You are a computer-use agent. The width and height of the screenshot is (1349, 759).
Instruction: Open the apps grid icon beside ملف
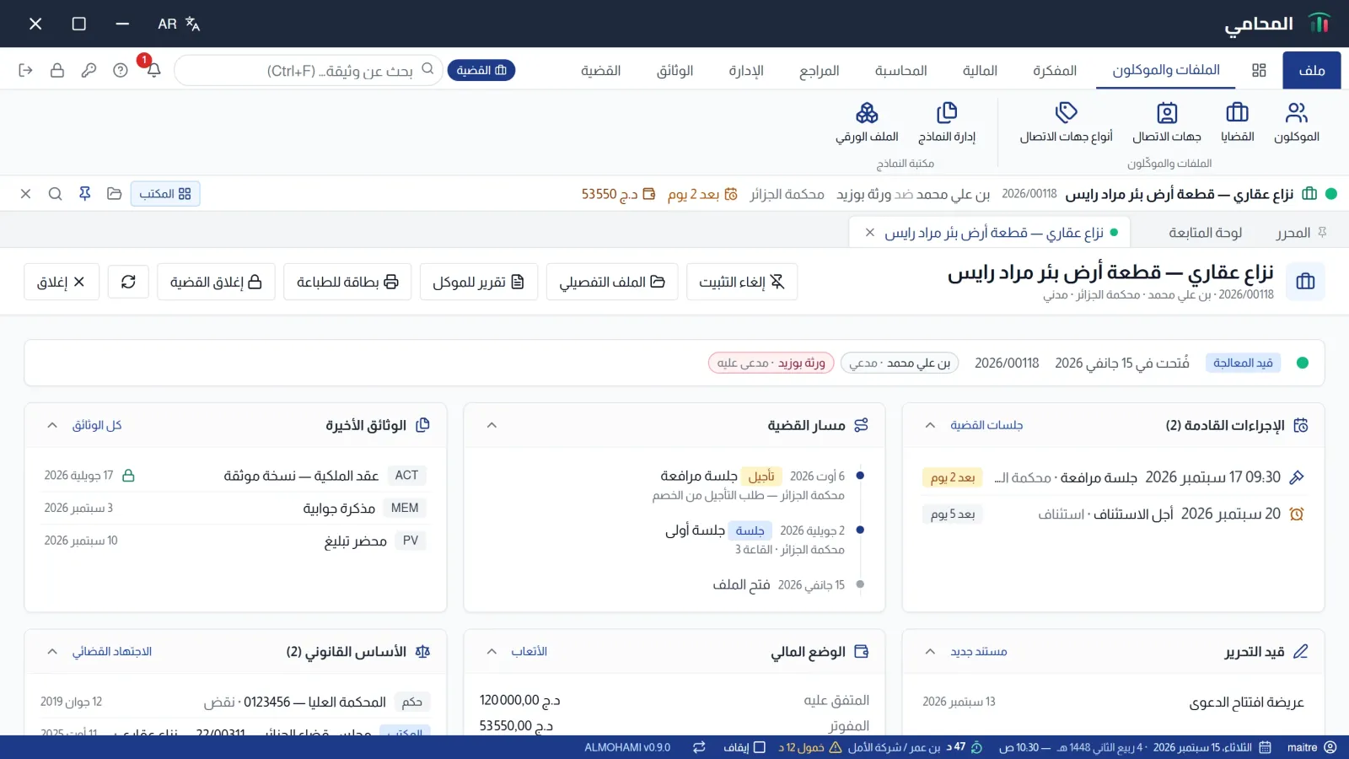[x=1259, y=70]
